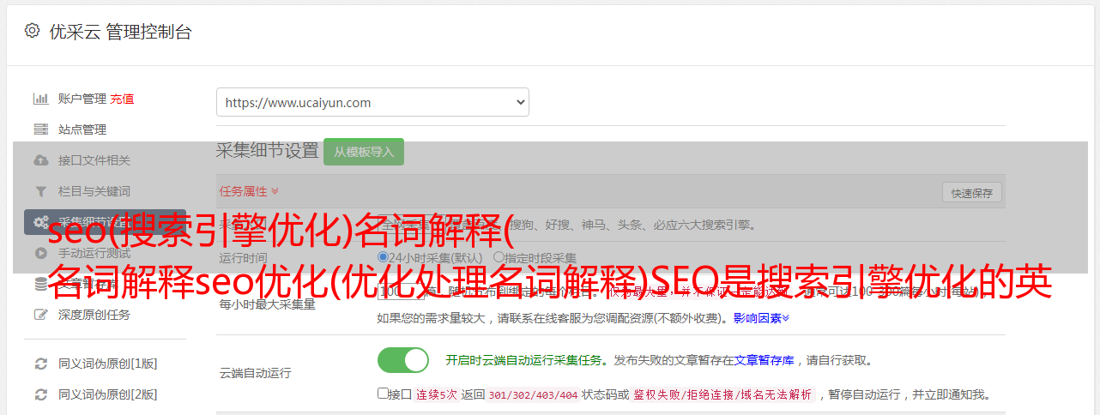
Task: Click the bar chart icon for 账户管理
Action: click(40, 99)
